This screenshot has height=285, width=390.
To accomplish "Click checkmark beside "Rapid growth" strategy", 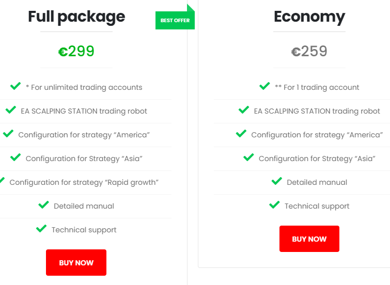I will pyautogui.click(x=2, y=181).
